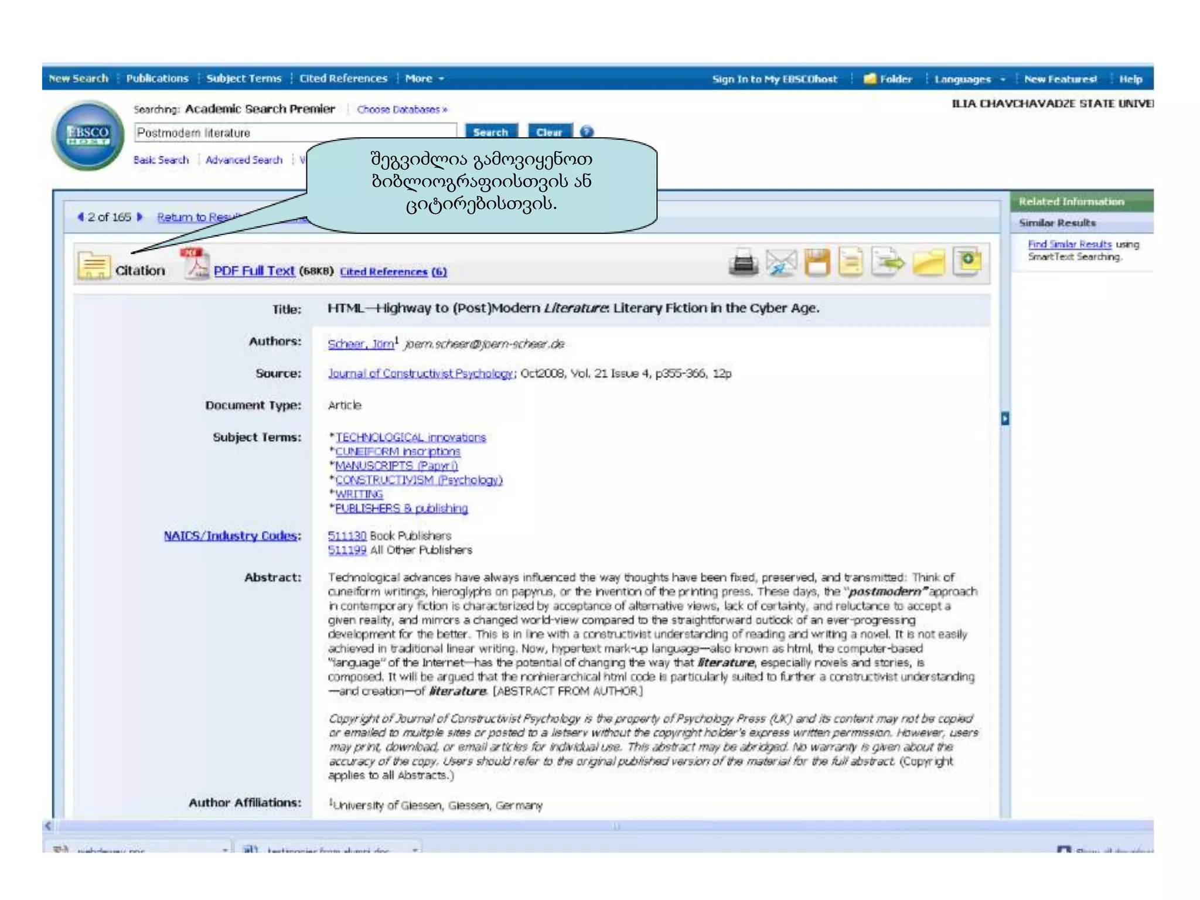Go to previous result arrow
1200x900 pixels.
[81, 217]
